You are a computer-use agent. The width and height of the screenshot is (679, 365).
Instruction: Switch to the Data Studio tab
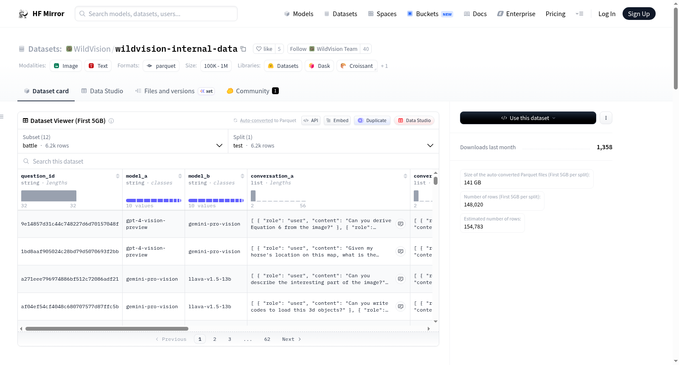click(x=102, y=91)
